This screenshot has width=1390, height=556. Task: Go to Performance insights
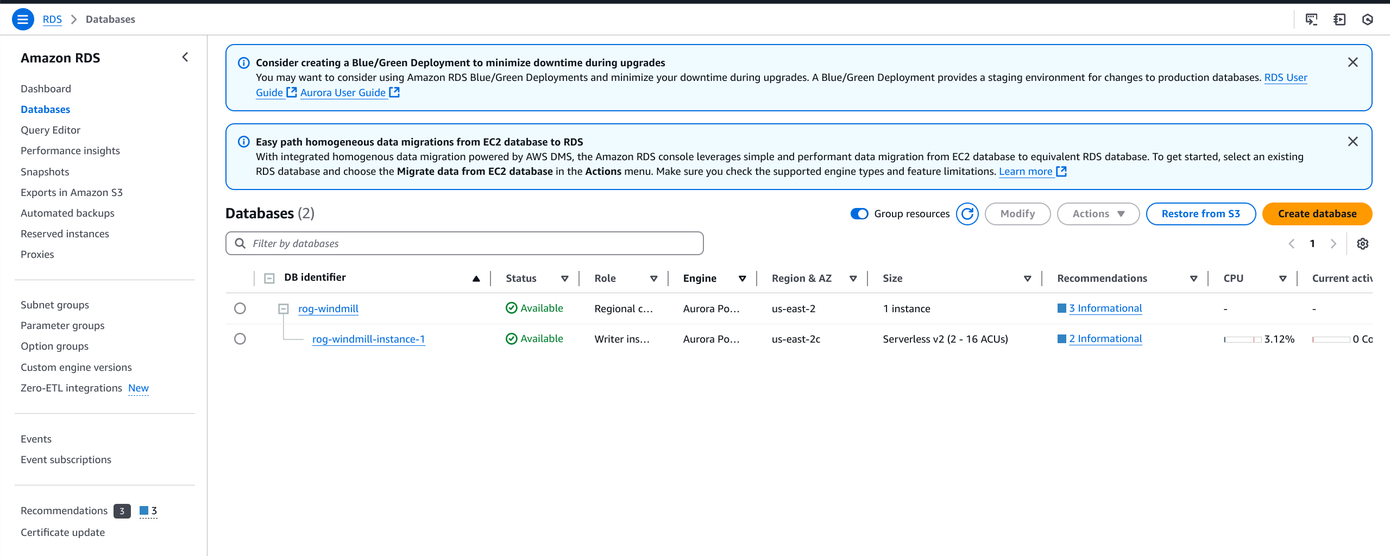(x=70, y=151)
